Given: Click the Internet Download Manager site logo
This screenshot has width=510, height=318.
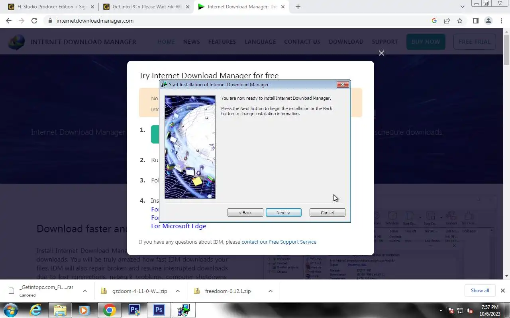Looking at the screenshot, I should [x=17, y=42].
